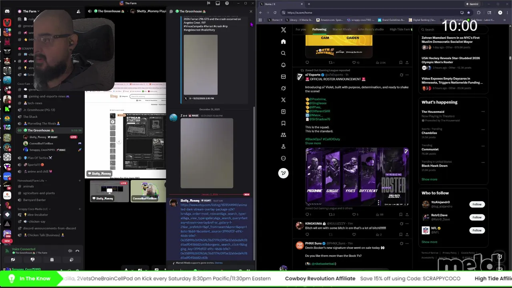Open Profile icon in X sidebar
Screen dimensions: 512x288
coord(283,146)
